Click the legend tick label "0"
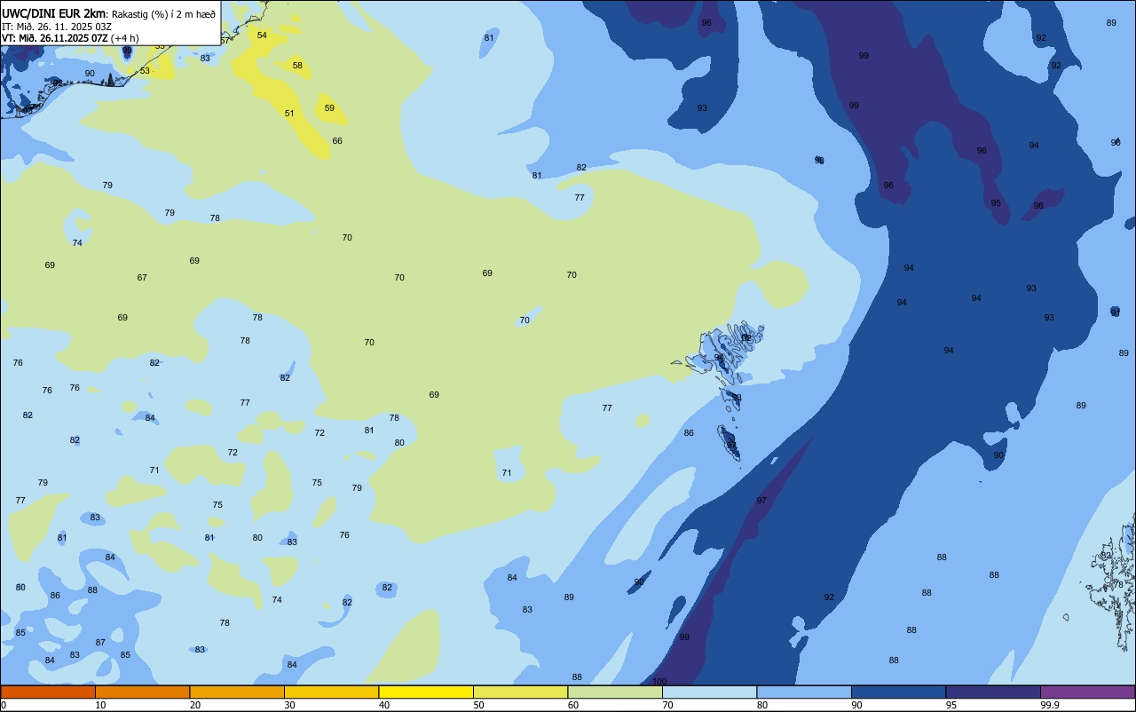Image resolution: width=1136 pixels, height=712 pixels. coord(4,705)
